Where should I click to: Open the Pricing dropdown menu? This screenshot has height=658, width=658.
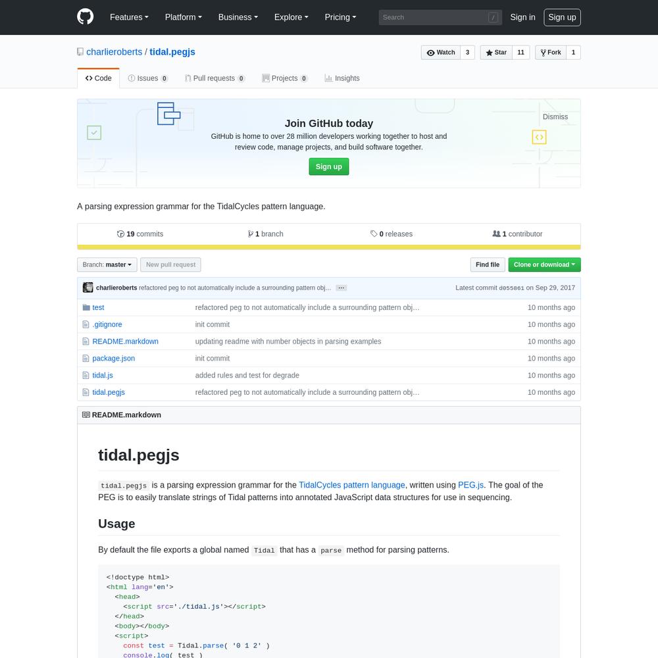[x=340, y=17]
